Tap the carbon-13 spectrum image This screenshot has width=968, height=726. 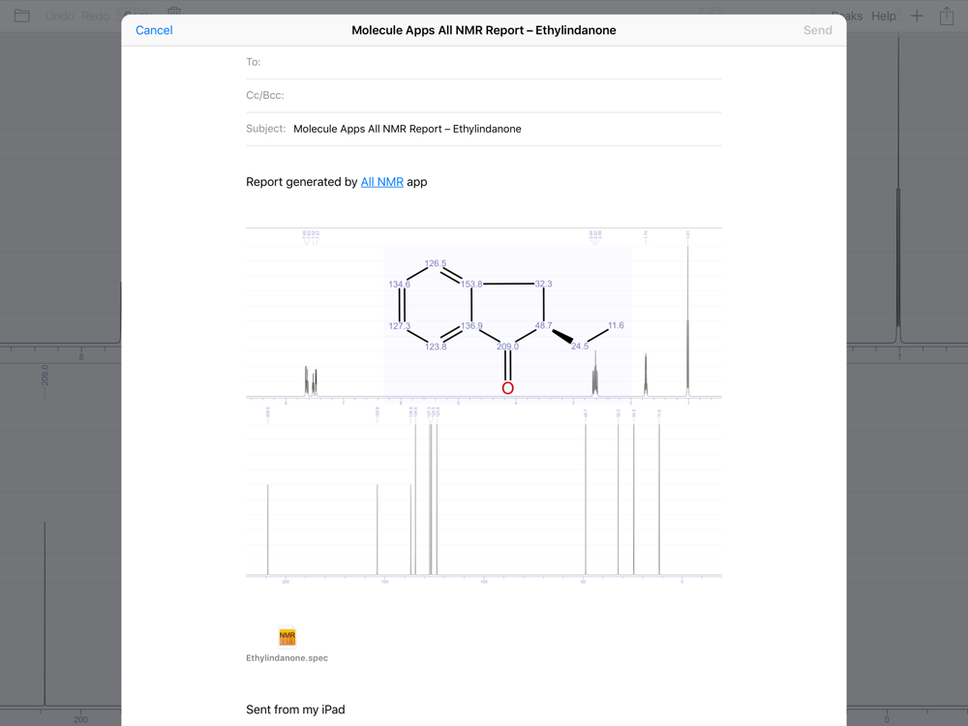(483, 492)
